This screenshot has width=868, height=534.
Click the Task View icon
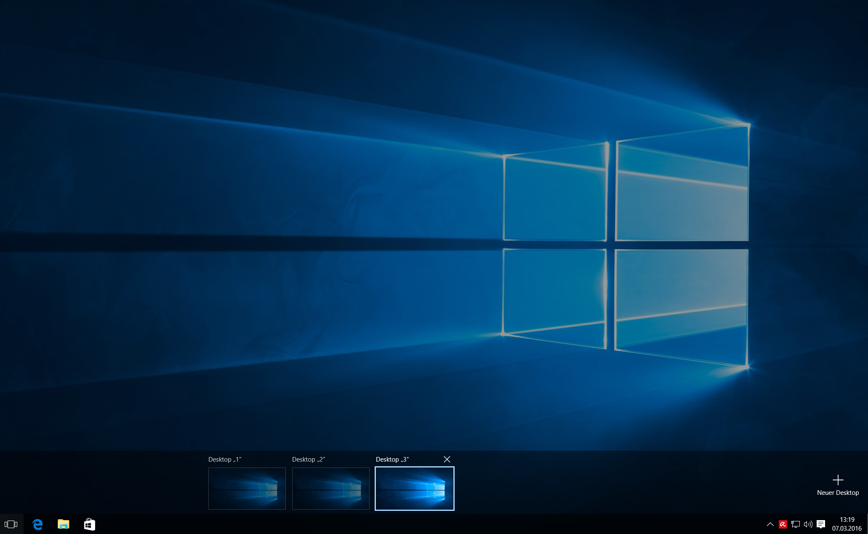click(11, 524)
